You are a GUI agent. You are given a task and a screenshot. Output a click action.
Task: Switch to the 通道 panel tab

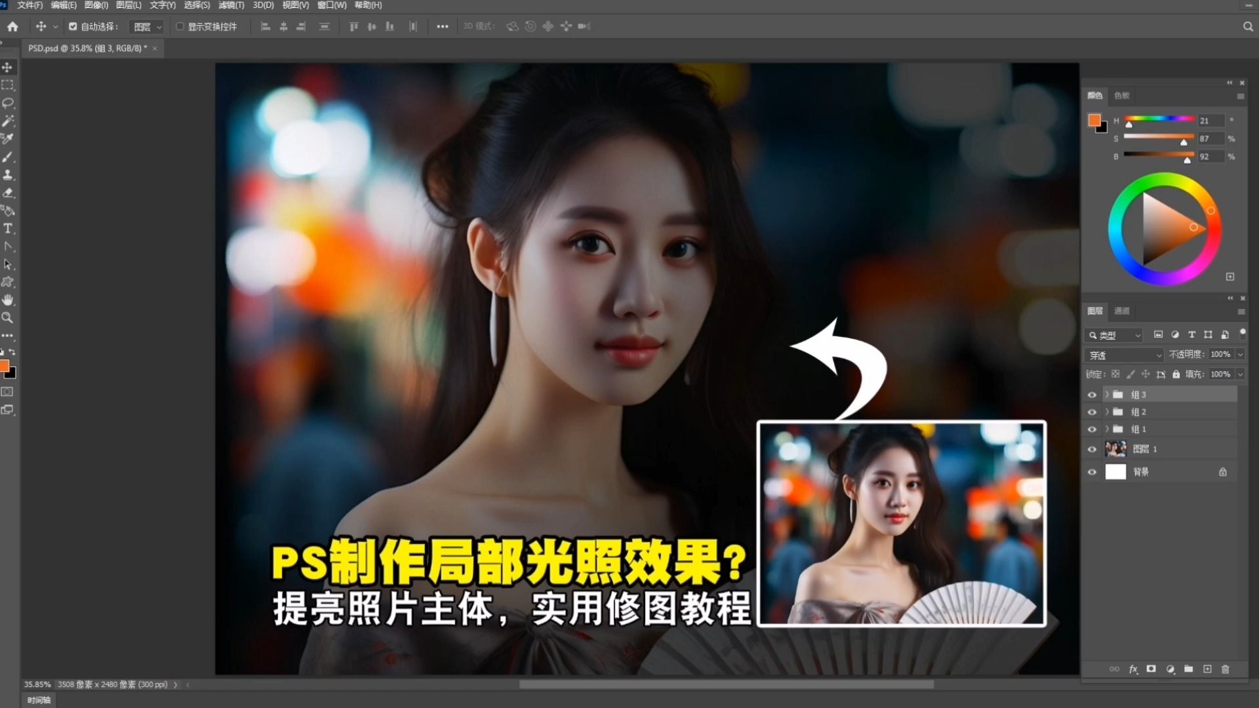[x=1123, y=311]
